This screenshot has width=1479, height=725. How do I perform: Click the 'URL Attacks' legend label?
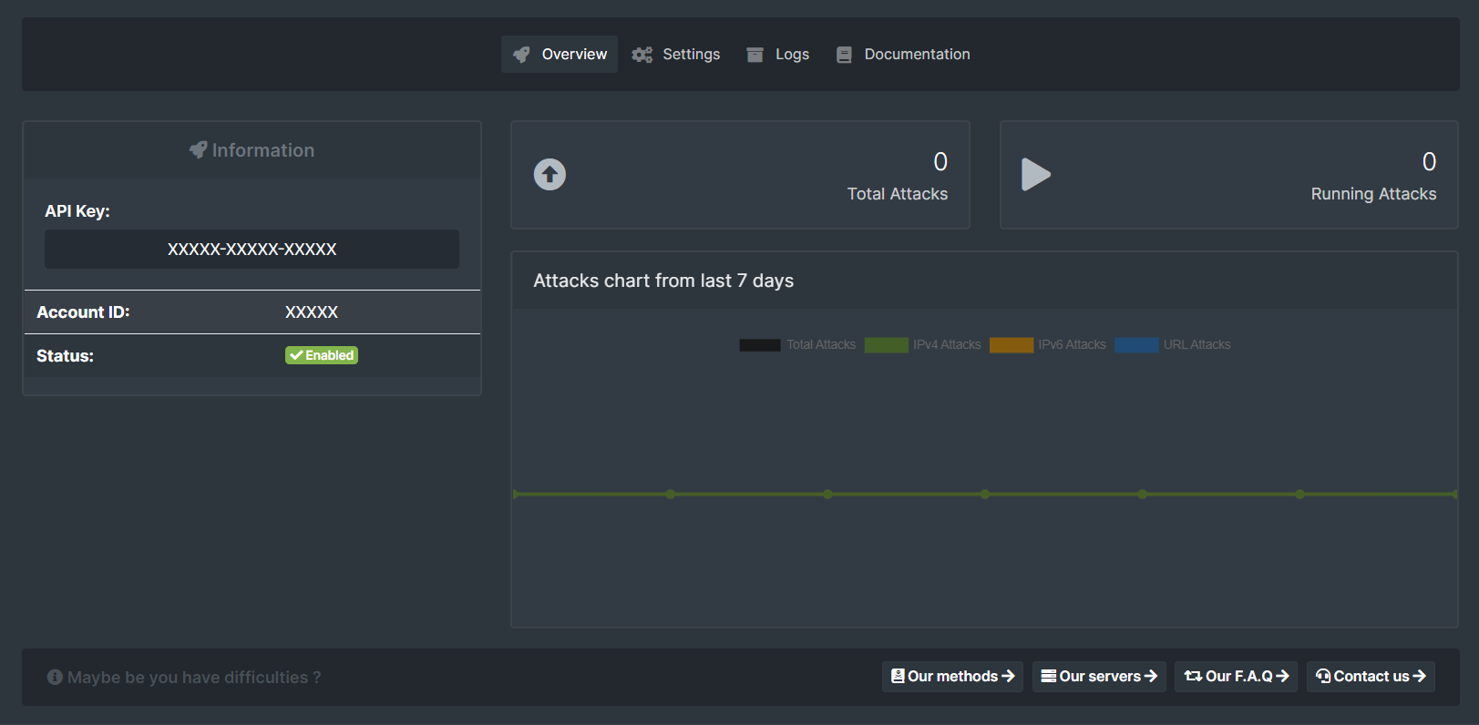pyautogui.click(x=1197, y=345)
